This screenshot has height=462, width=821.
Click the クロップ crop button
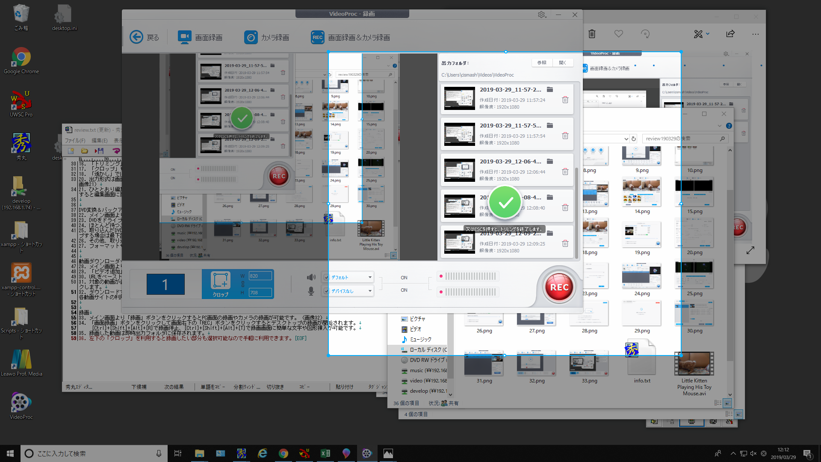point(221,284)
